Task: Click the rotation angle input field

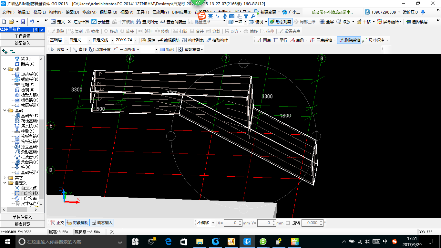Action: coord(312,223)
